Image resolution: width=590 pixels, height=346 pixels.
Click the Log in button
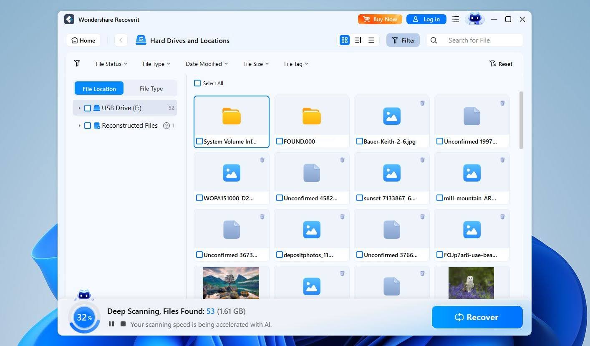point(426,19)
